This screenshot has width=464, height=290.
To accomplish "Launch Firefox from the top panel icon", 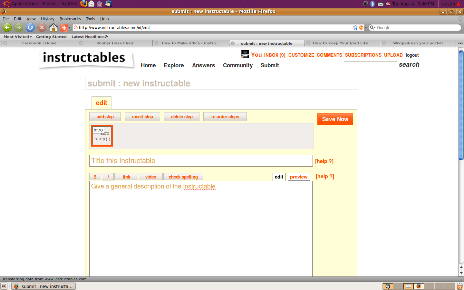I will click(84, 4).
